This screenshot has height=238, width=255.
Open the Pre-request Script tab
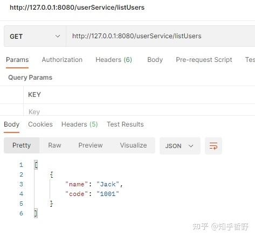pos(204,60)
